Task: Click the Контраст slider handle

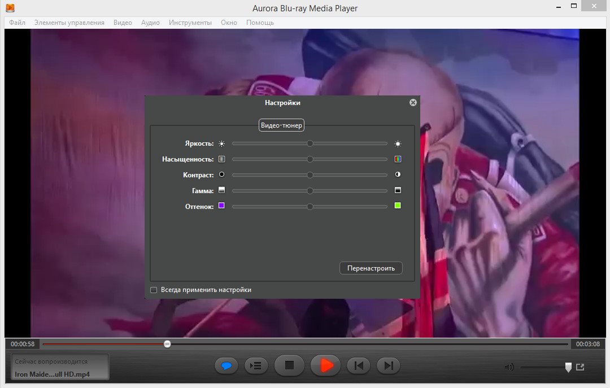Action: pyautogui.click(x=310, y=175)
